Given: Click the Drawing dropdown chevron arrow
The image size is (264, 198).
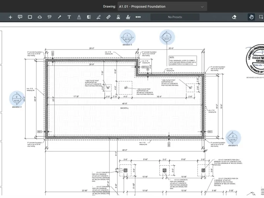Looking at the screenshot, I should click(x=202, y=7).
